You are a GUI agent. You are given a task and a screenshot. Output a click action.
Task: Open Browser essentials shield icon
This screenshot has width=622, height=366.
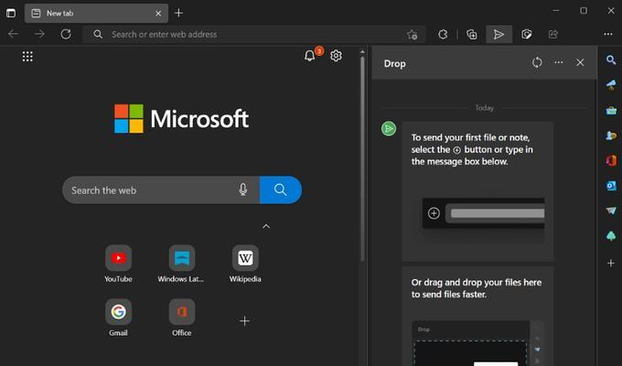pyautogui.click(x=526, y=35)
